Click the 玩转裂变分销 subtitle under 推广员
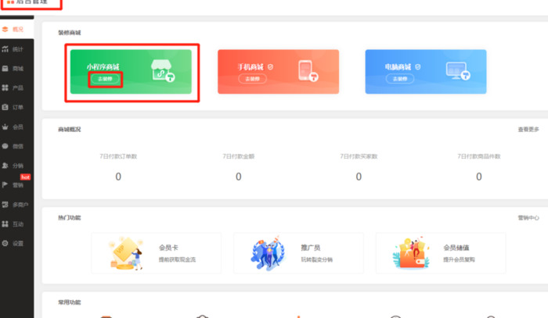This screenshot has width=548, height=318. [316, 259]
